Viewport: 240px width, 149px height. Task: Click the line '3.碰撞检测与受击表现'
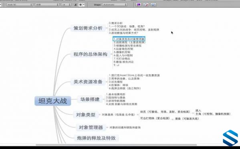[x=127, y=45]
